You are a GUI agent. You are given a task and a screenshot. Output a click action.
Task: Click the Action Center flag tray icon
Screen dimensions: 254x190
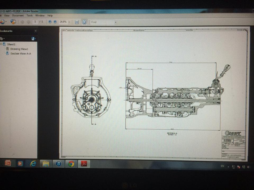pyautogui.click(x=239, y=167)
